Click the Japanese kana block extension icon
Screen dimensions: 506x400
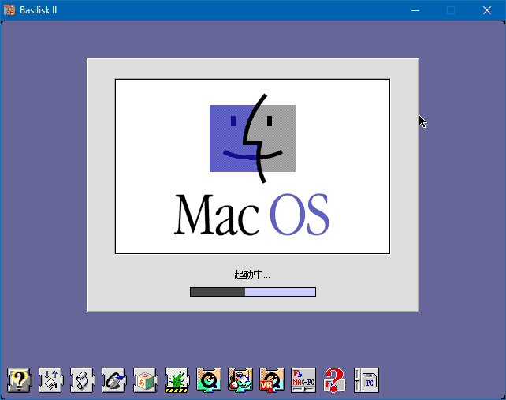click(x=146, y=380)
